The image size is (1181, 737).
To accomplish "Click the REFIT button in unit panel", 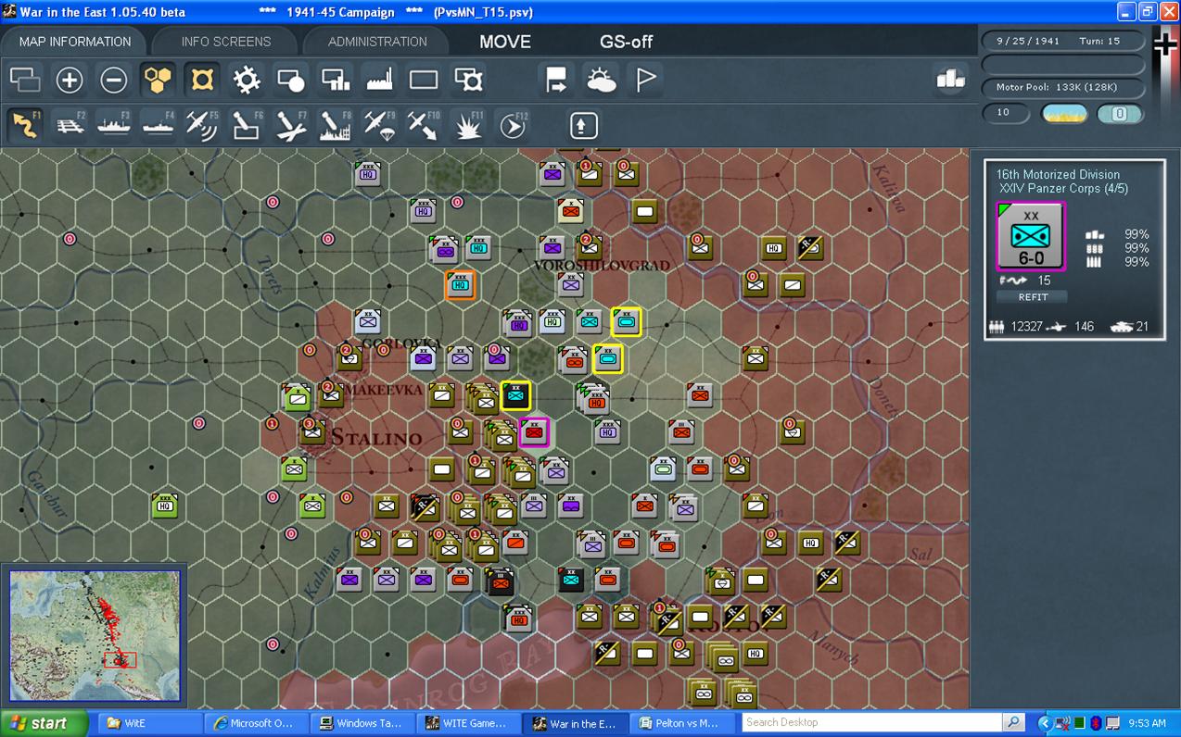I will (1033, 297).
